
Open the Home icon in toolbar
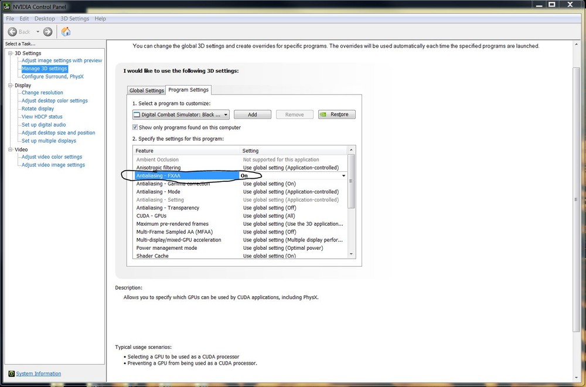click(66, 32)
